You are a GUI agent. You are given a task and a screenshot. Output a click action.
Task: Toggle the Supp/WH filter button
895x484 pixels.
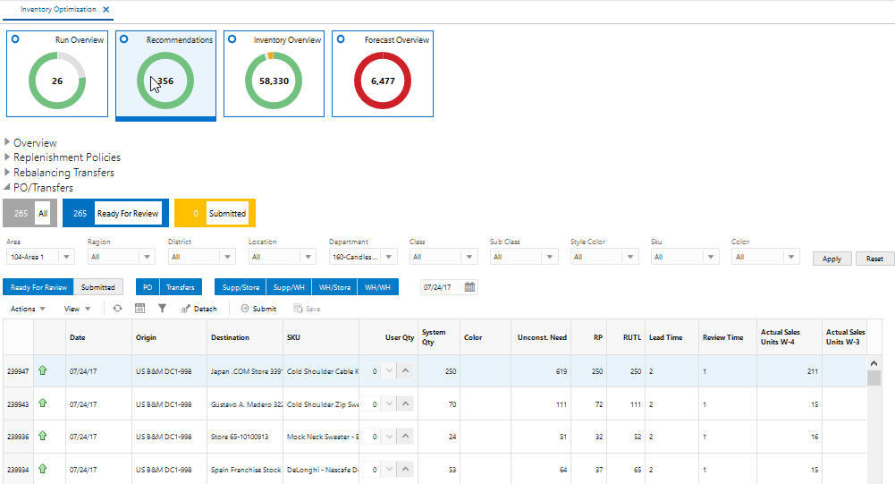click(288, 287)
